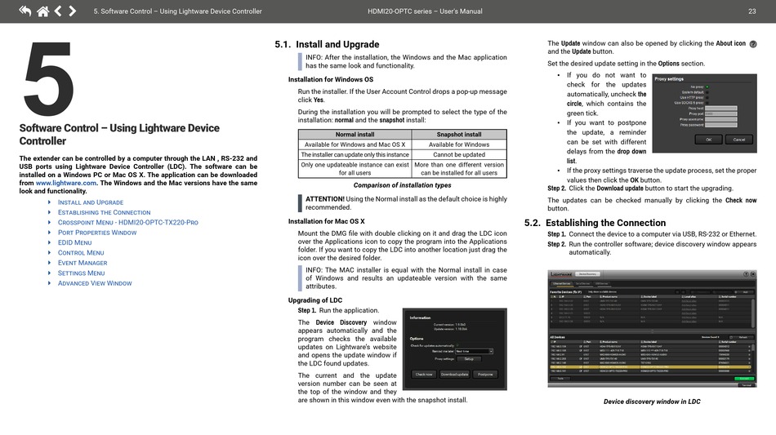Click the Favorite Devices list scrollbar
Viewport: 776px width, 435px height.
click(753, 313)
